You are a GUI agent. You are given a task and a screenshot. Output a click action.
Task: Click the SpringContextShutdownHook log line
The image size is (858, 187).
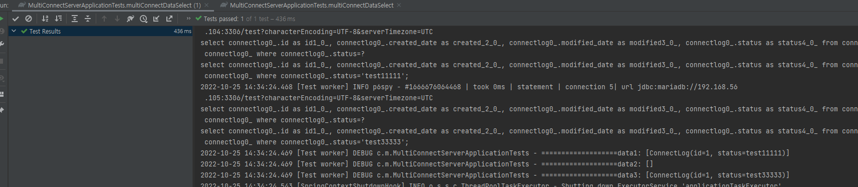pos(491,184)
